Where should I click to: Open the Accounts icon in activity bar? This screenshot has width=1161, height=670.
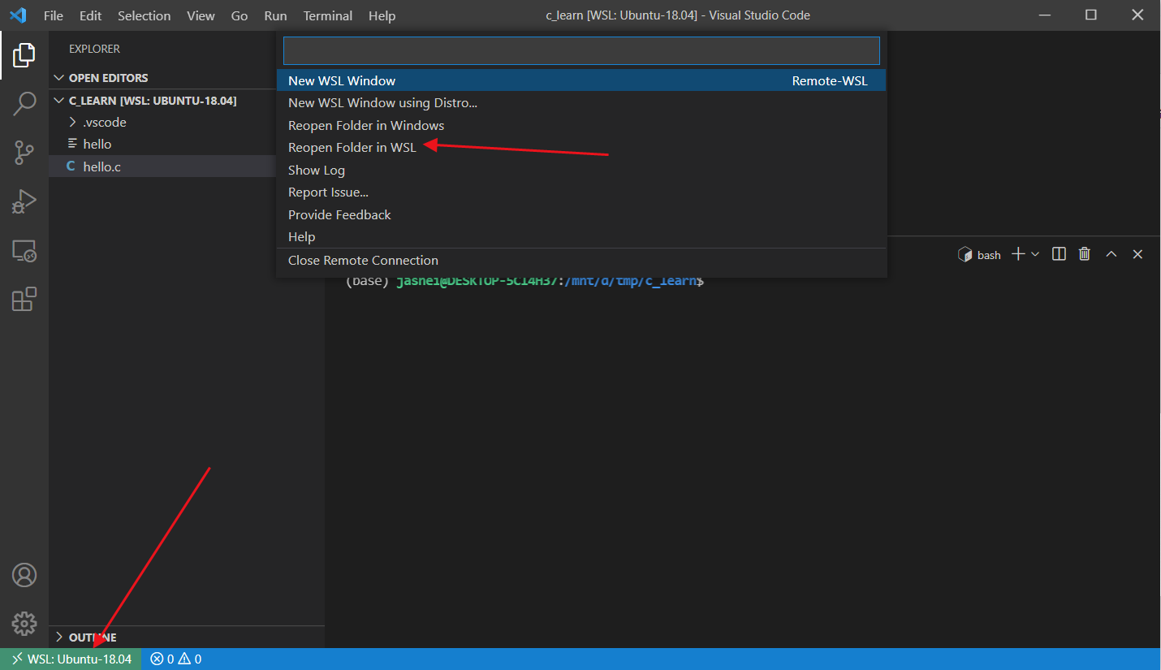24,575
